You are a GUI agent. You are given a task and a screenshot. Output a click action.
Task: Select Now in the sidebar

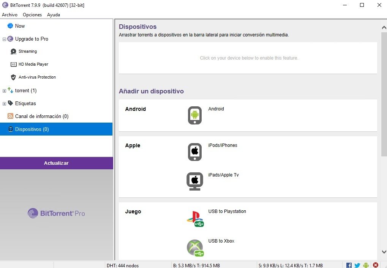pos(20,26)
